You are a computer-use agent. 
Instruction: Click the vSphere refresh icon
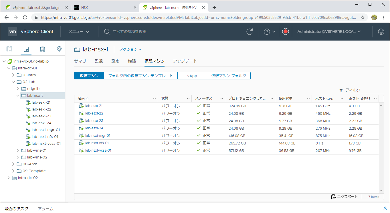(x=250, y=32)
